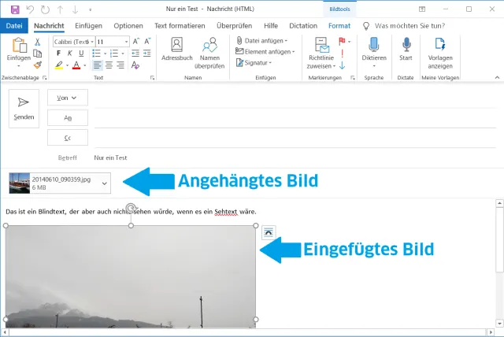Click Vorlagen anzeigen
504x337 pixels.
click(x=440, y=53)
